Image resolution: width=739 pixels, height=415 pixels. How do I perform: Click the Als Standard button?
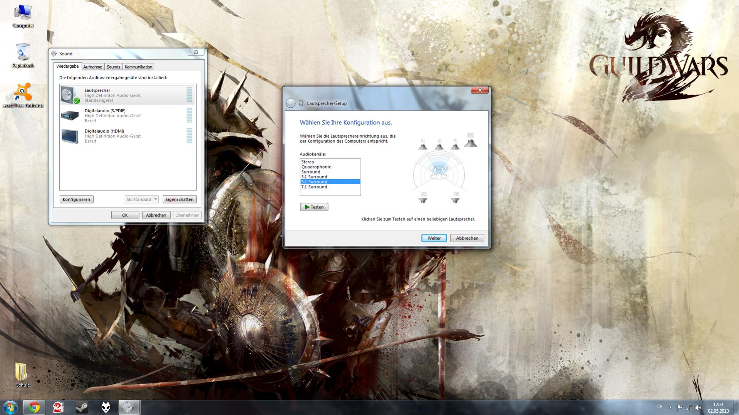tap(139, 199)
